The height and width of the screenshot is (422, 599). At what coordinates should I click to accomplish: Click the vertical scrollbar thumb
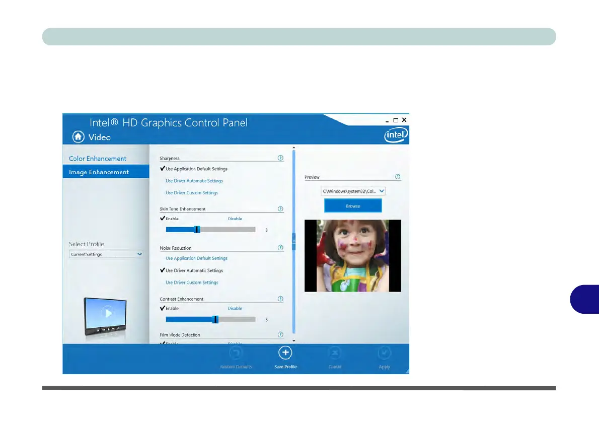tap(294, 242)
